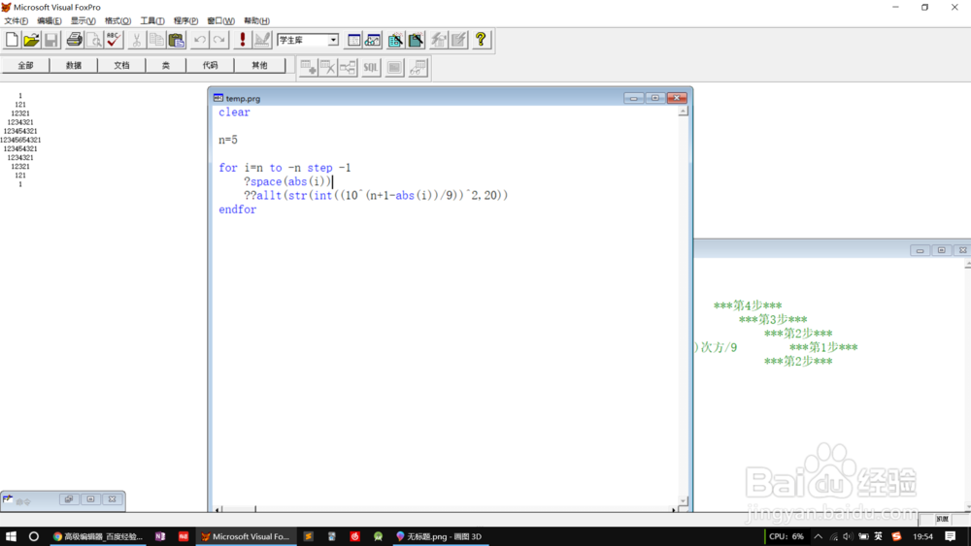Maximize the background window on the right

click(x=941, y=250)
